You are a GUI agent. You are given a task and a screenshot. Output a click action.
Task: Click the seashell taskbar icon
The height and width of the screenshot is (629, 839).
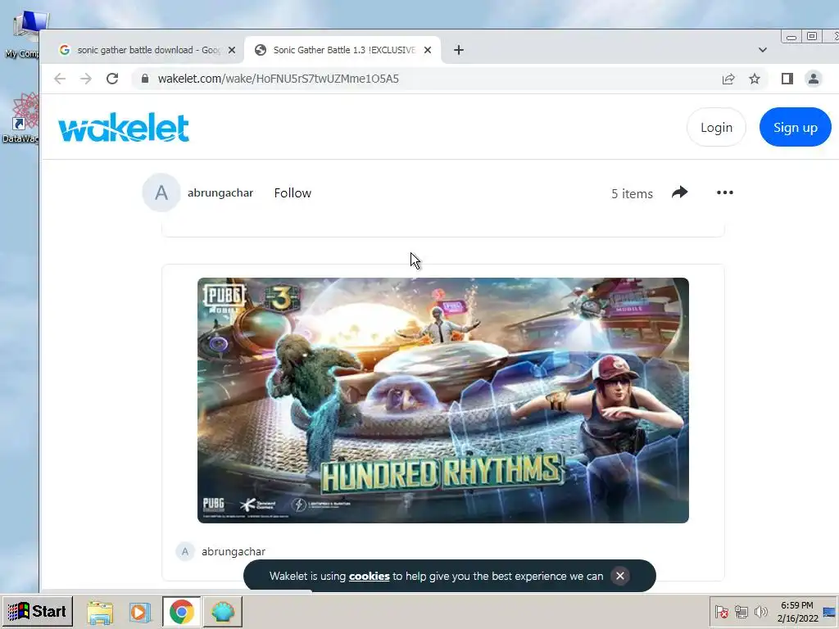[x=223, y=612]
